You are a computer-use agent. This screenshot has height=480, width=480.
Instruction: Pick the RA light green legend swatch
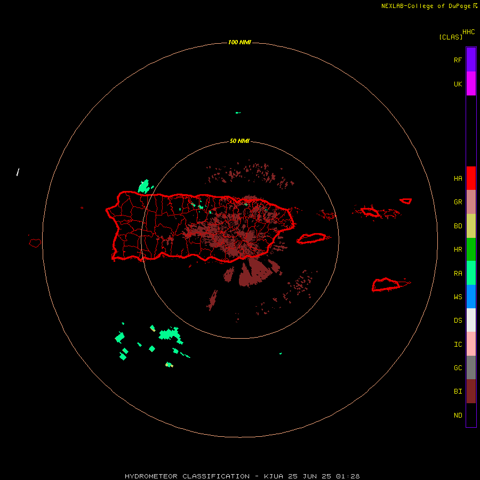471,273
